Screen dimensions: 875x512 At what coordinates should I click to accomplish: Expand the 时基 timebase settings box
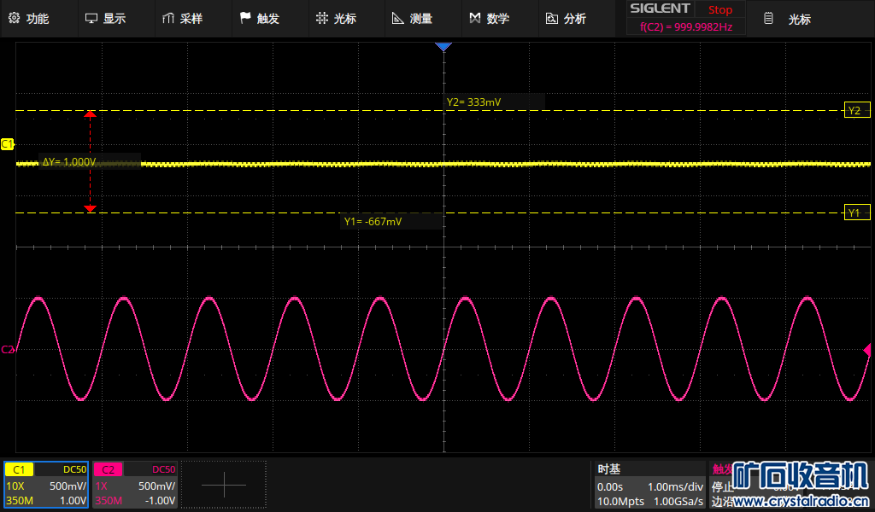650,485
